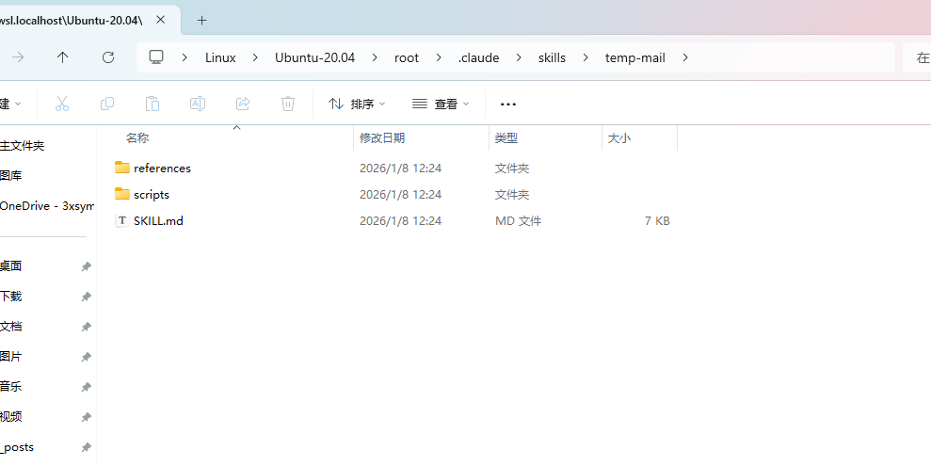Click the Cut scissors icon
This screenshot has width=931, height=466.
[x=62, y=104]
